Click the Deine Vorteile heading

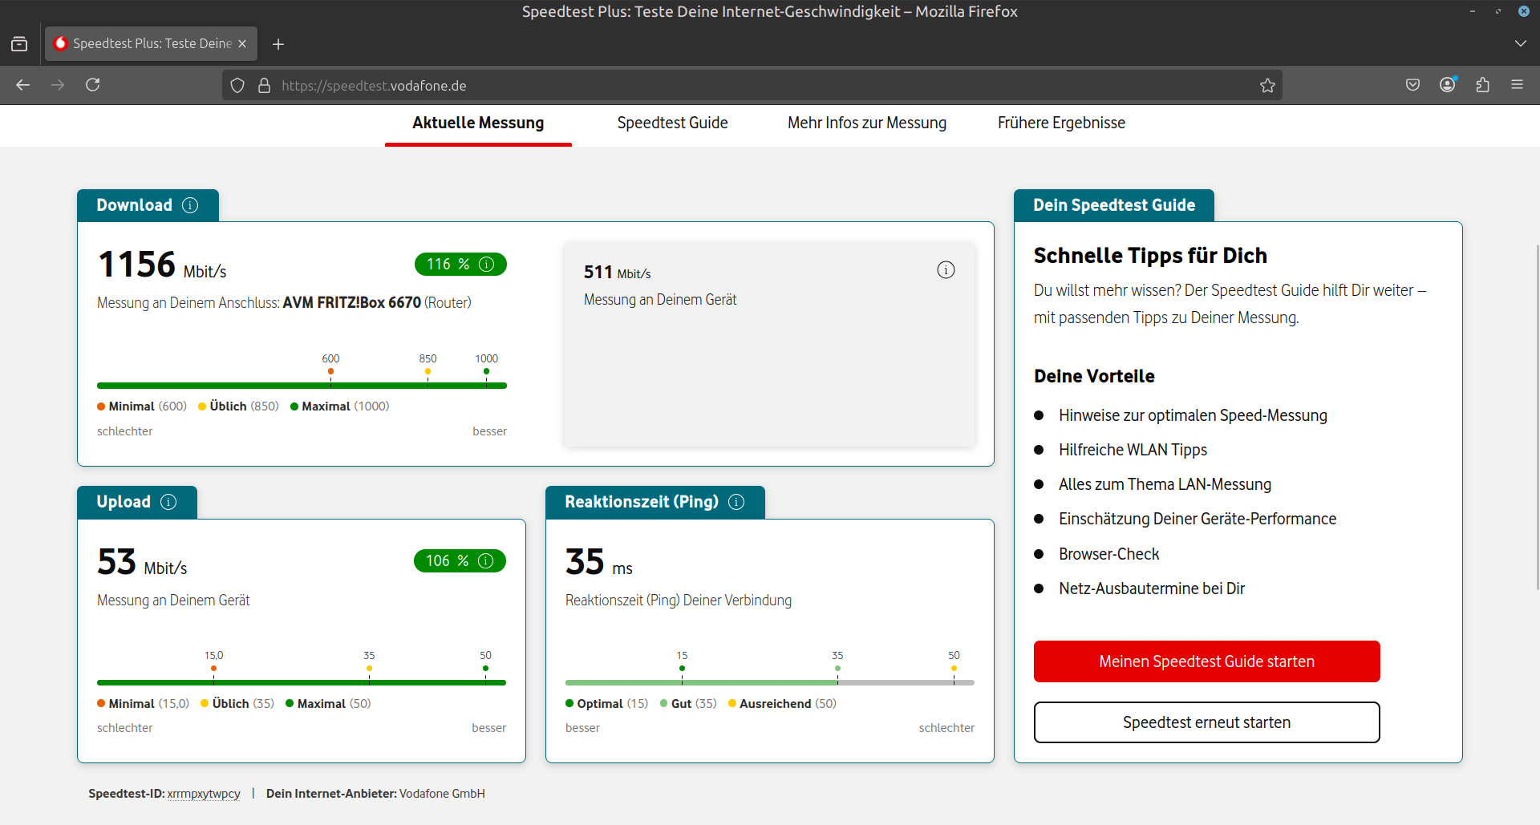click(x=1094, y=376)
